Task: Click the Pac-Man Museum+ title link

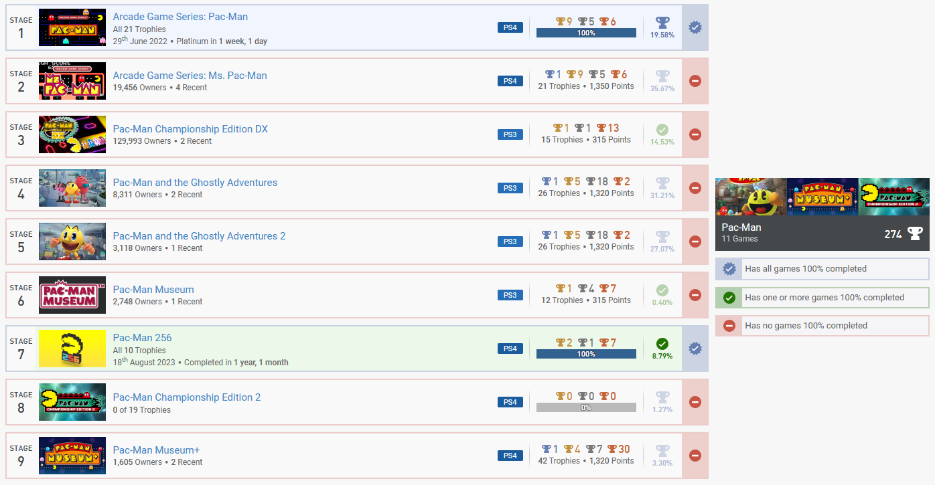Action: coord(156,450)
